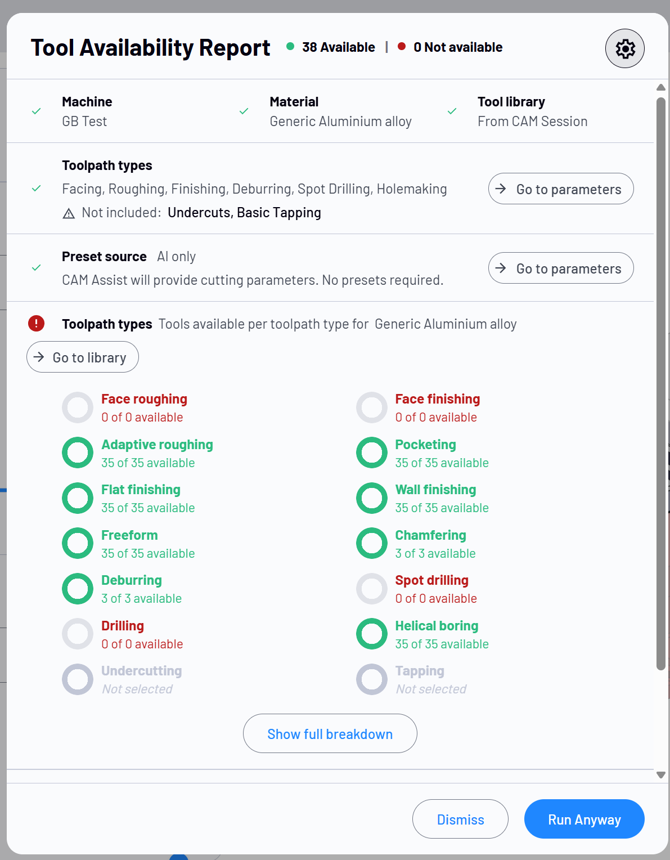Click the Run Anyway button

click(x=584, y=819)
